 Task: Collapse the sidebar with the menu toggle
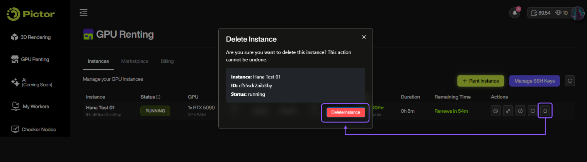[83, 13]
